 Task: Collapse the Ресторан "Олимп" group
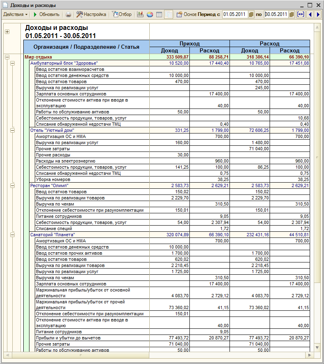tap(13, 186)
